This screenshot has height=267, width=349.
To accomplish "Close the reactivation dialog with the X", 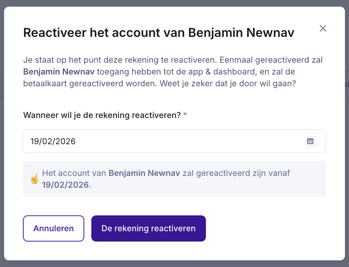I will 323,28.
